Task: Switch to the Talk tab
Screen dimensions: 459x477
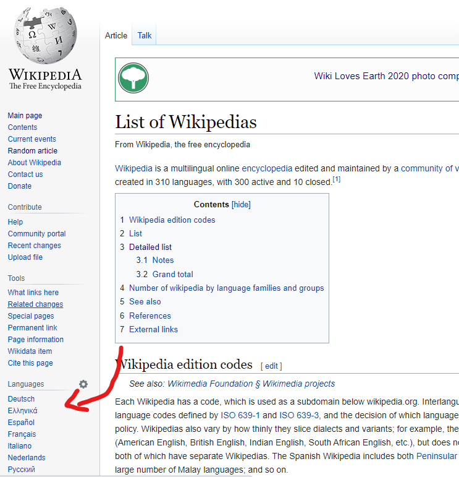Action: click(145, 36)
